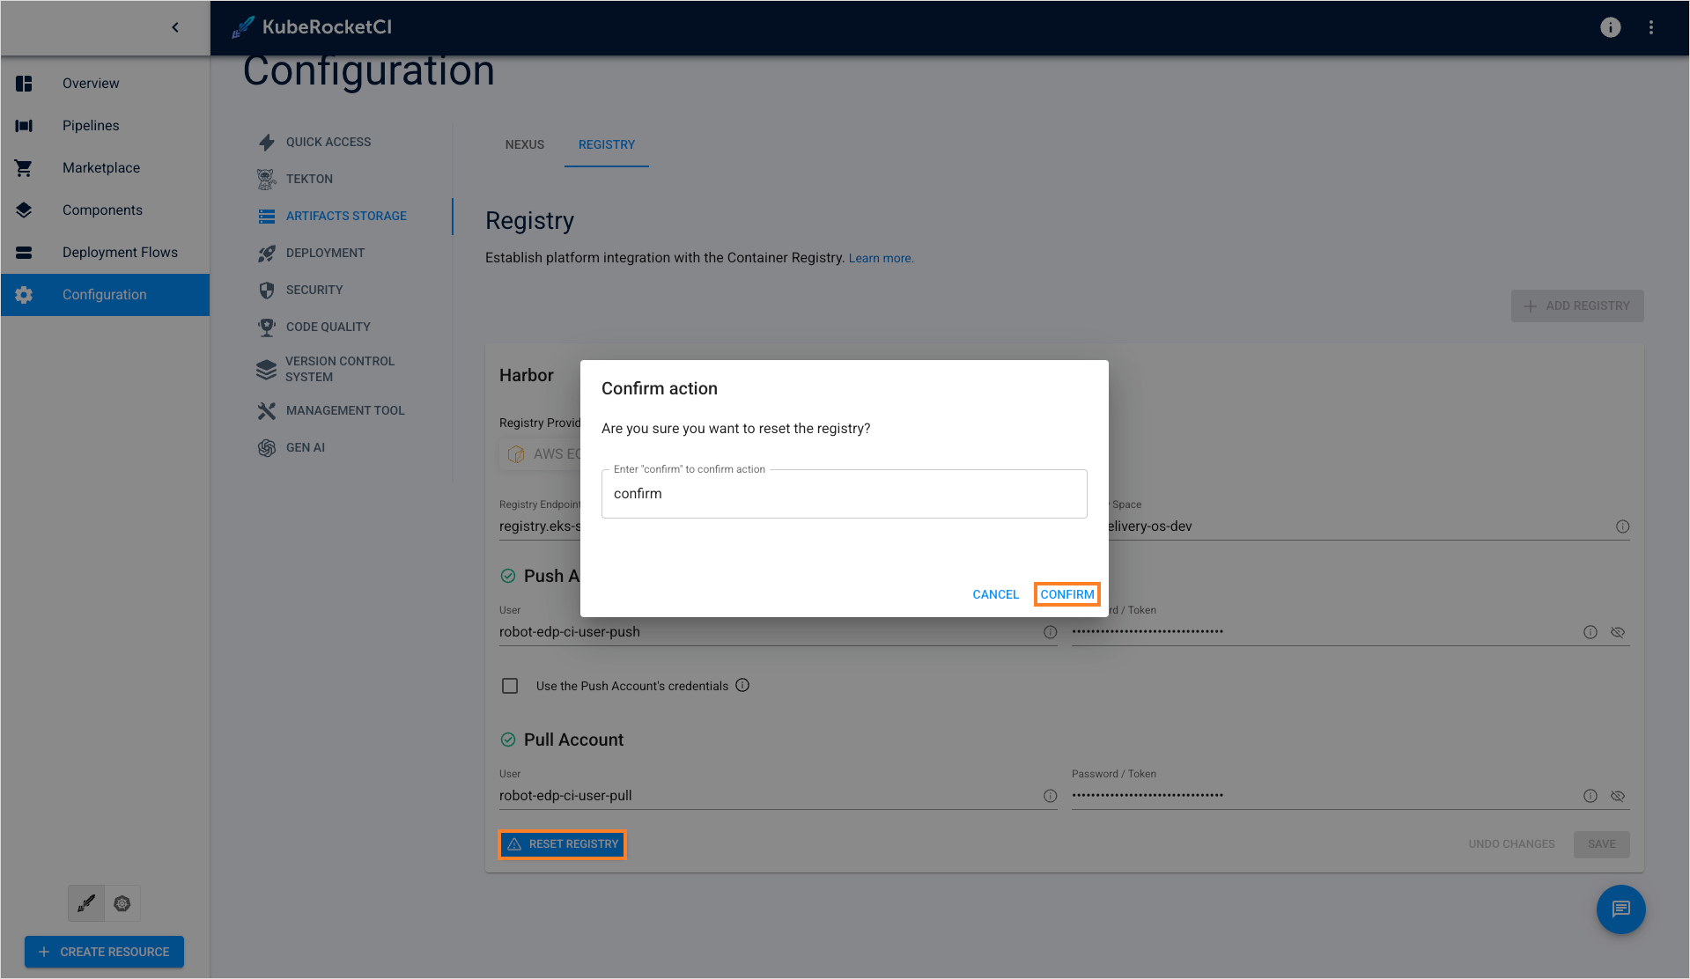Screen dimensions: 1690x979
Task: Click the Components sidebar icon
Action: [24, 210]
